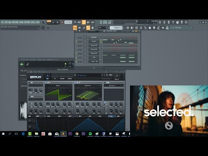Switch to Serum's GLOBAL tab

point(70,78)
